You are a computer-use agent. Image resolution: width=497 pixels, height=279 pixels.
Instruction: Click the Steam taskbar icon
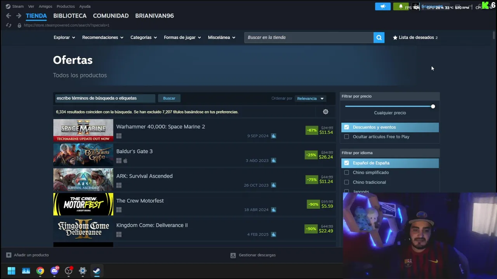97,271
